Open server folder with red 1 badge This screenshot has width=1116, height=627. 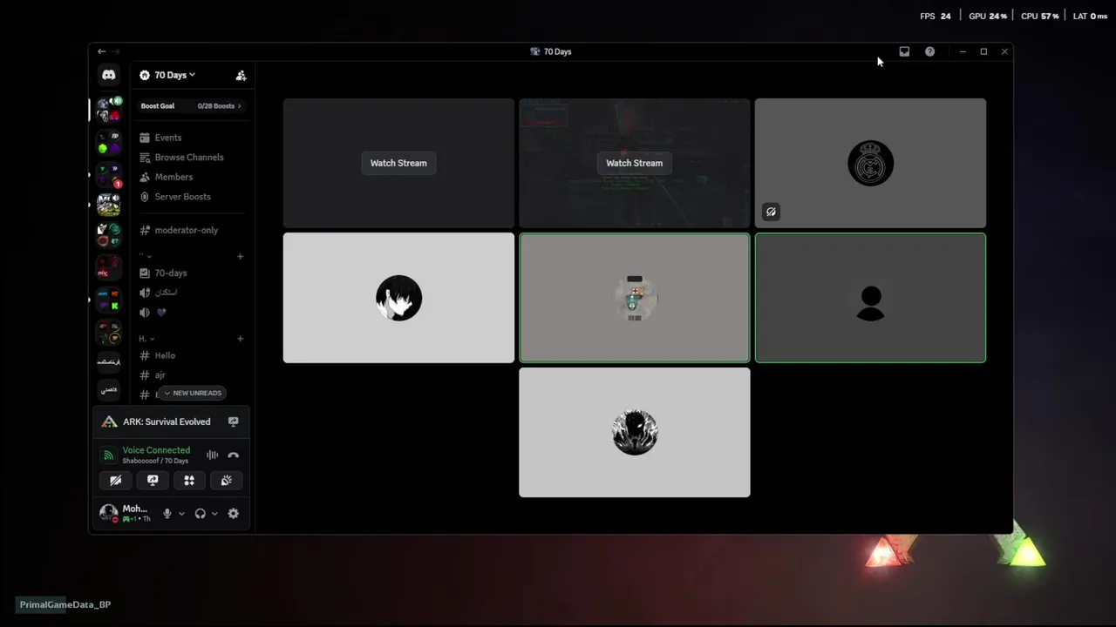[109, 175]
